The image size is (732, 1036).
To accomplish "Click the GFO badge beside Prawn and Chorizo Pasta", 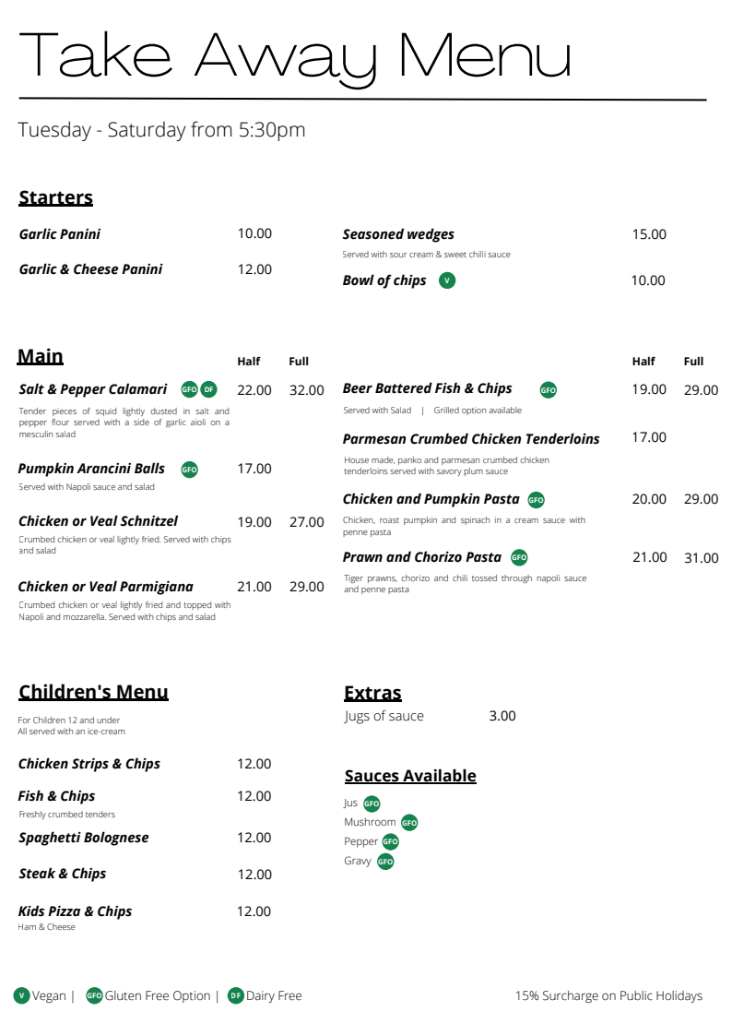I will [x=519, y=557].
